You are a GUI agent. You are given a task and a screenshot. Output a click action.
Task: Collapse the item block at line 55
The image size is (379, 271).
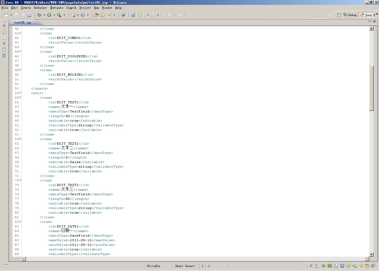click(20, 97)
